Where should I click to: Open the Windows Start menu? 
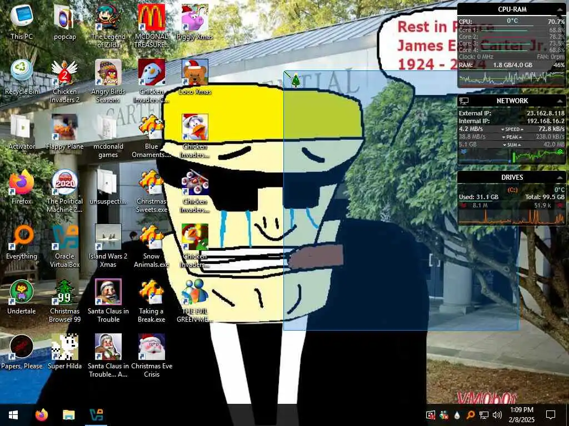pyautogui.click(x=13, y=415)
